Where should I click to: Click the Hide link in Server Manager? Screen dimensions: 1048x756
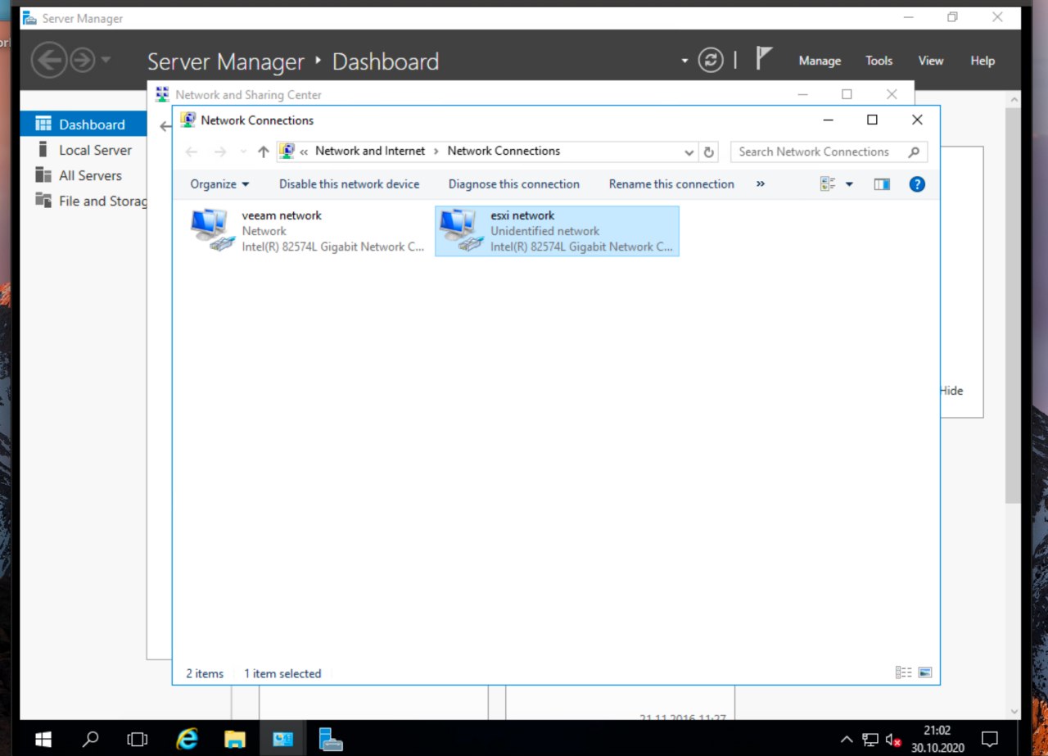(951, 391)
